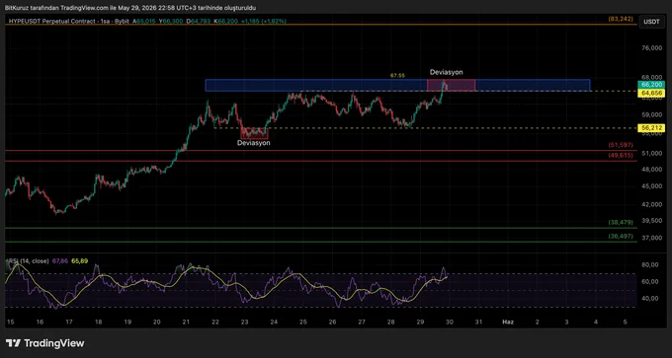Click the upper Deviasyon text label
Viewport: 672px width, 358px height.
[446, 72]
